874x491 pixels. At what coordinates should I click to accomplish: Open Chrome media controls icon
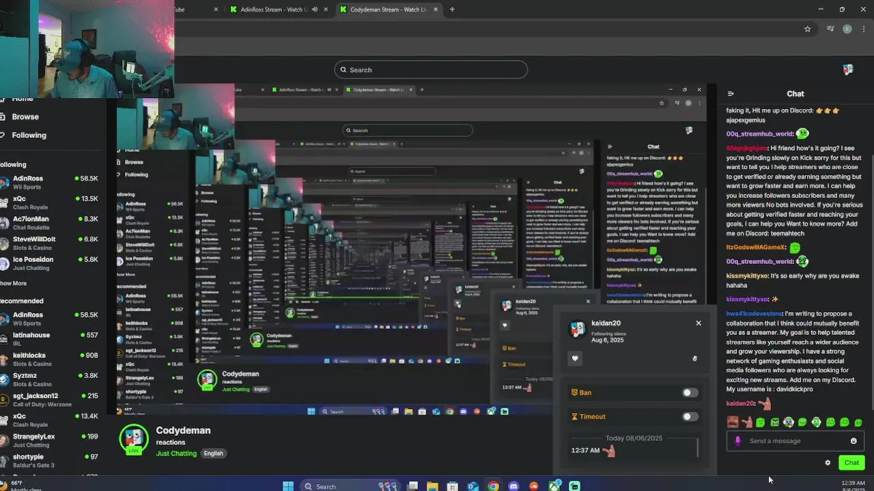[x=830, y=29]
